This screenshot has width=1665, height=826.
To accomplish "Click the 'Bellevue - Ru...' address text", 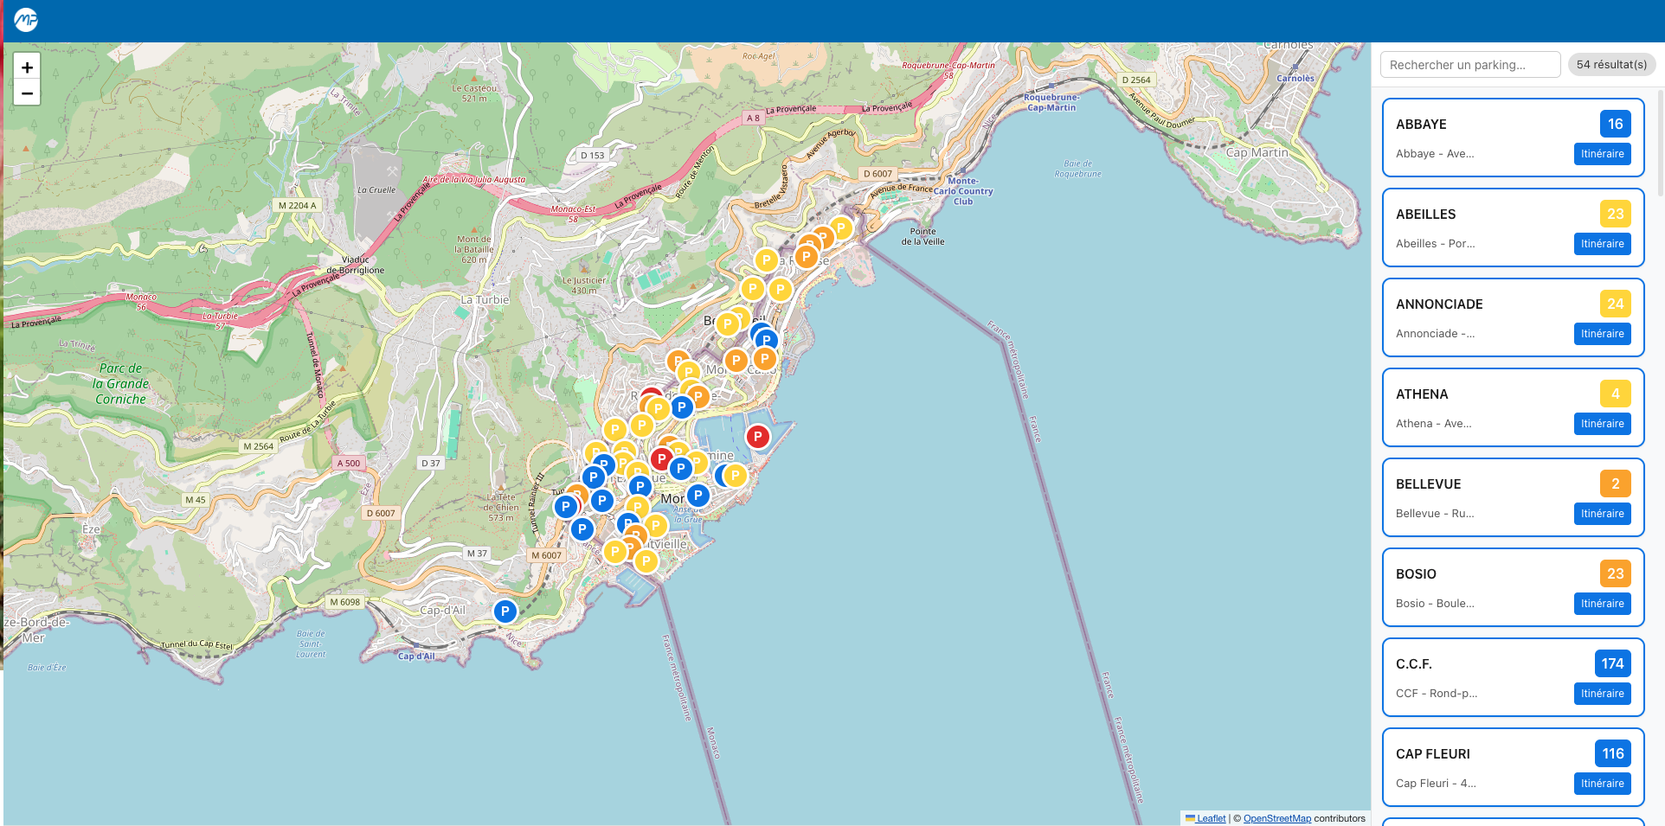I will pos(1435,514).
